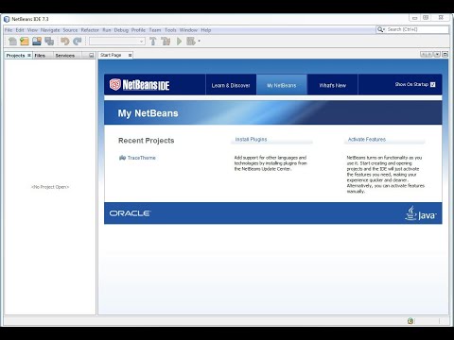Click the TraceTheme project icon

tap(122, 158)
